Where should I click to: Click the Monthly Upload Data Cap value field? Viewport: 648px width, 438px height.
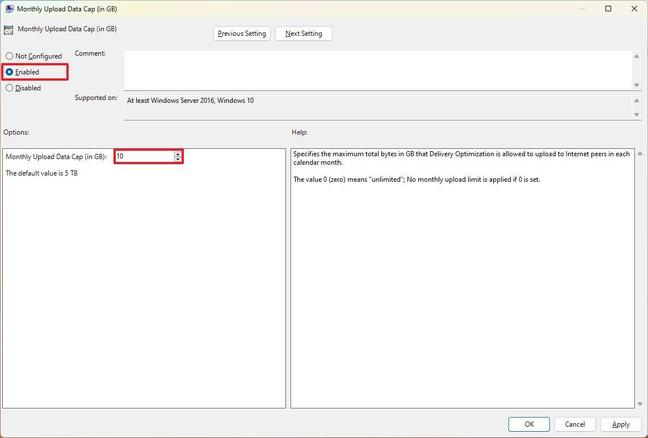pyautogui.click(x=145, y=156)
